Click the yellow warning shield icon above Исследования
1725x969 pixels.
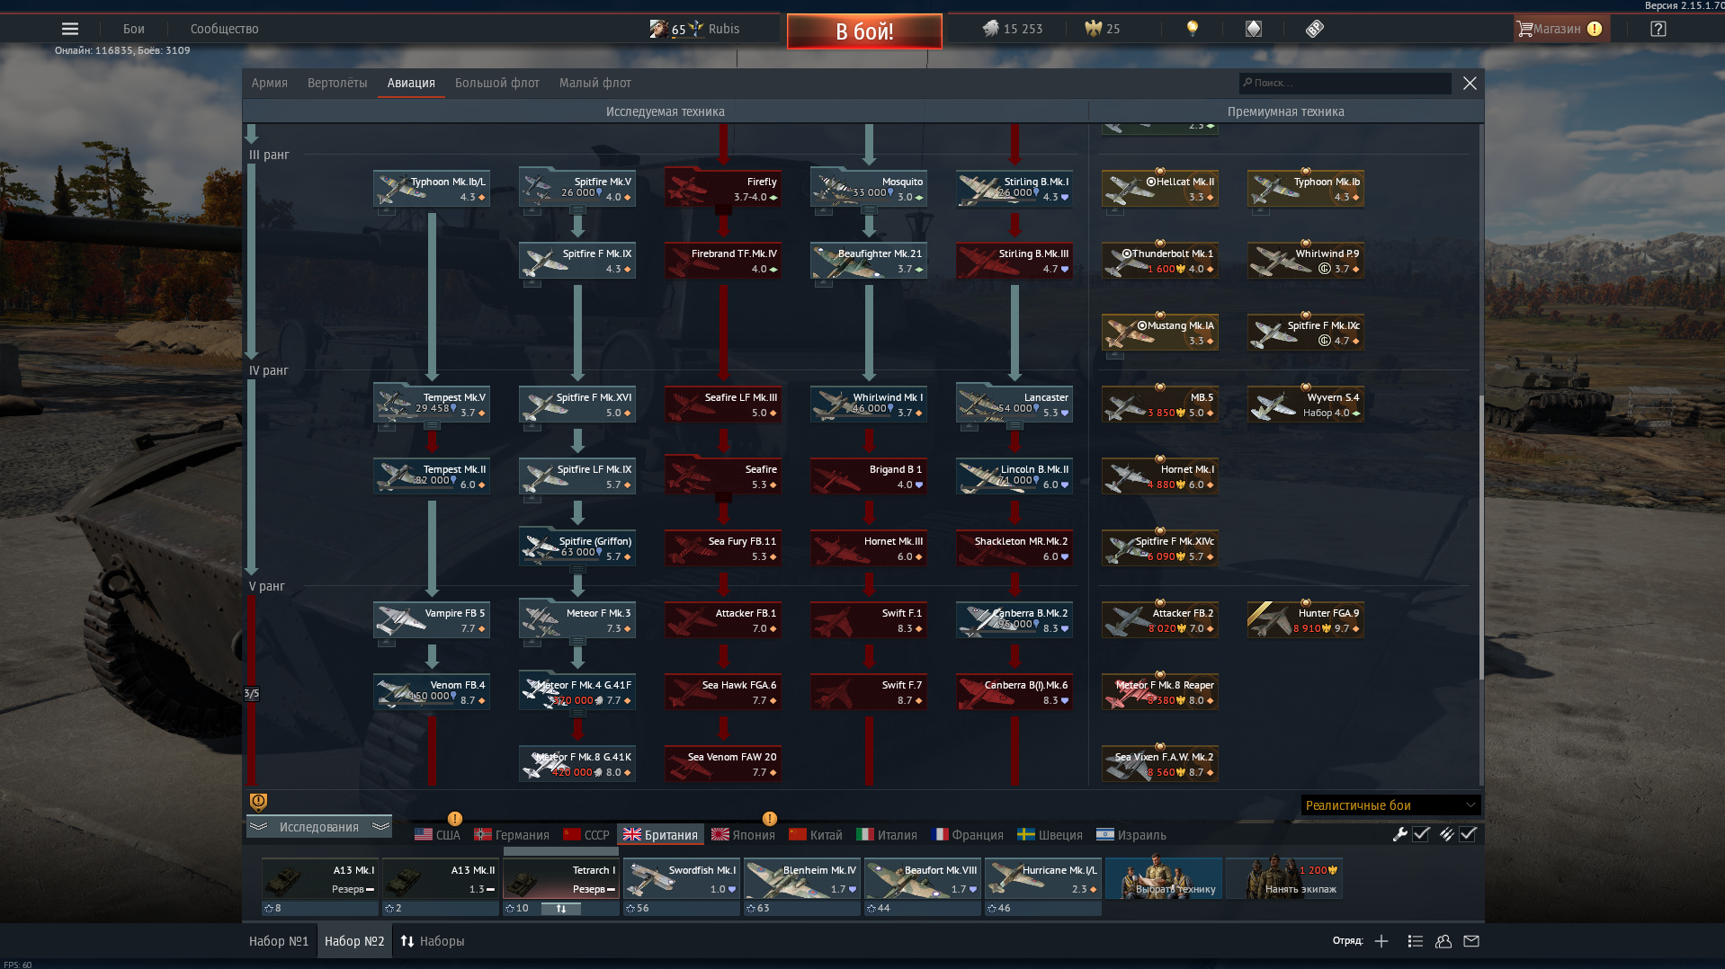pyautogui.click(x=258, y=802)
